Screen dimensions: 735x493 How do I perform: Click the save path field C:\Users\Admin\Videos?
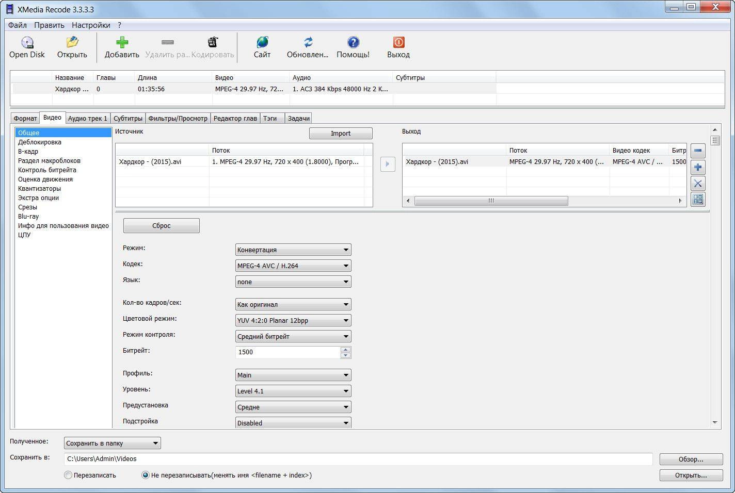pyautogui.click(x=358, y=459)
